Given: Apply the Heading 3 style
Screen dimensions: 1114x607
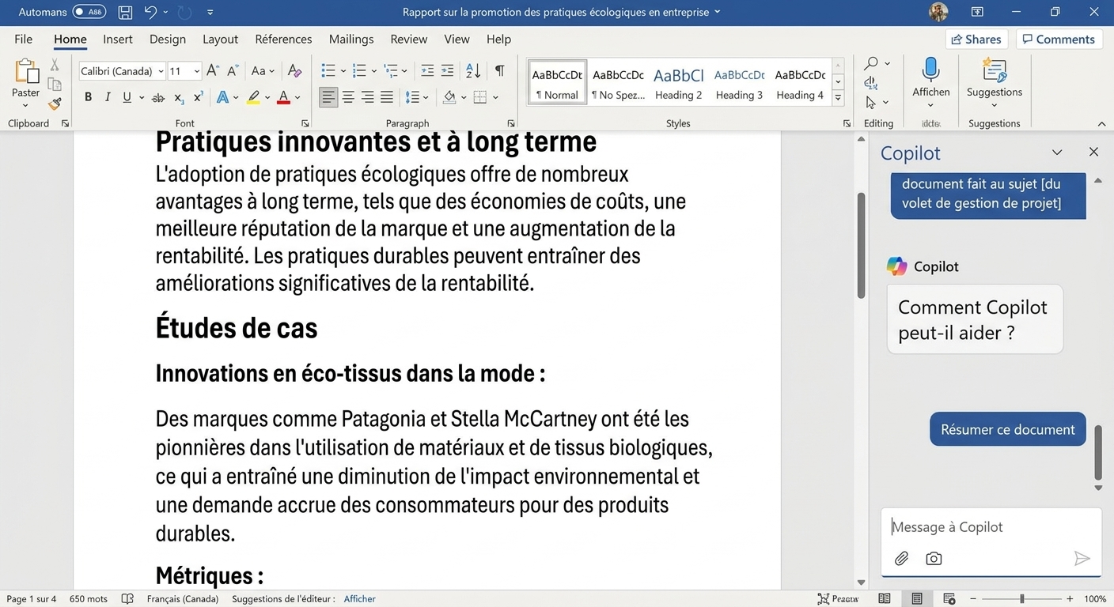Looking at the screenshot, I should [x=739, y=82].
